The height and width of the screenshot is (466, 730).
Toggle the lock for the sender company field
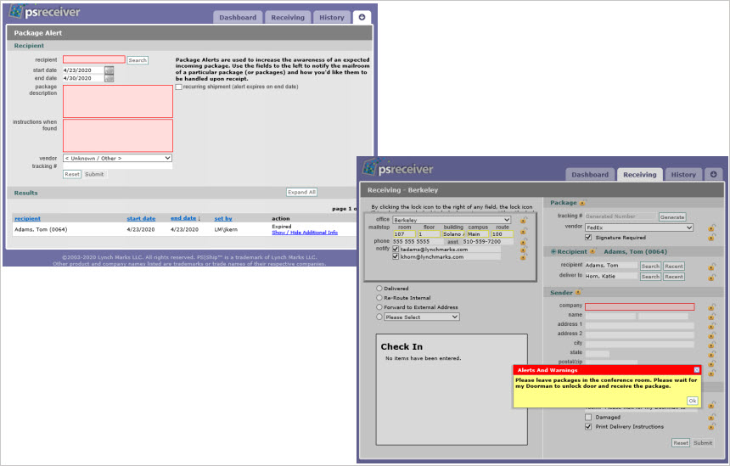(x=711, y=307)
